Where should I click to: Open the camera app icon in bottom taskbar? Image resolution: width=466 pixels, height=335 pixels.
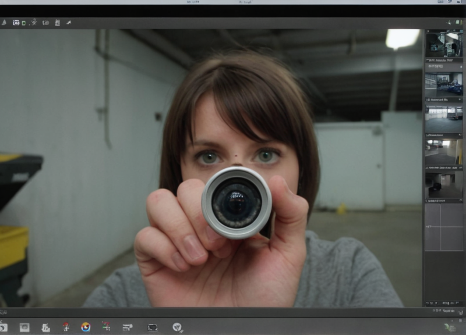click(24, 327)
